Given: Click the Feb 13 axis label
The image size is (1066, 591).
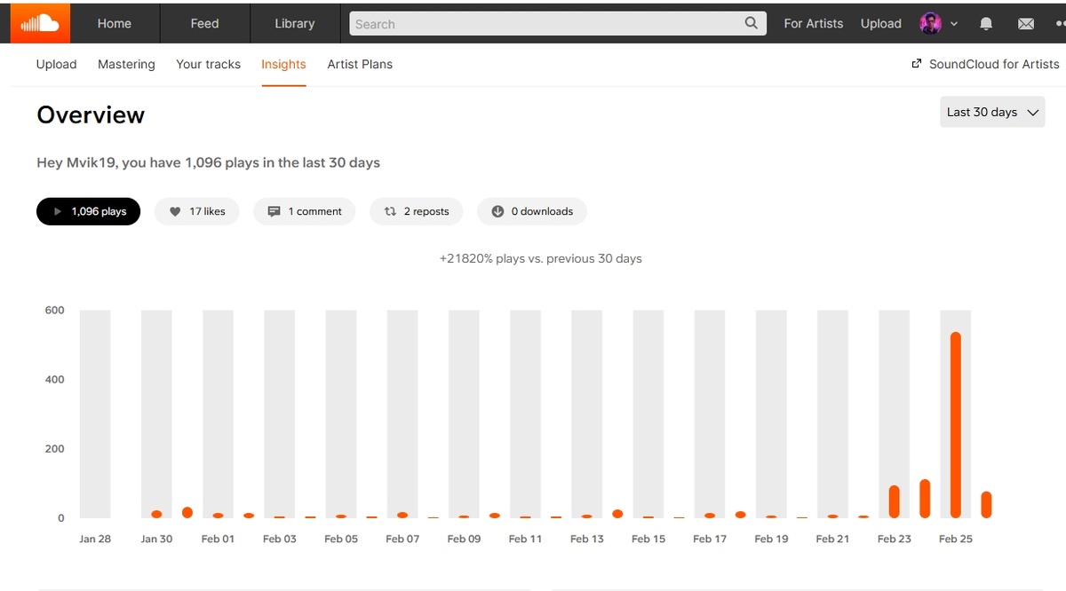Looking at the screenshot, I should point(587,539).
